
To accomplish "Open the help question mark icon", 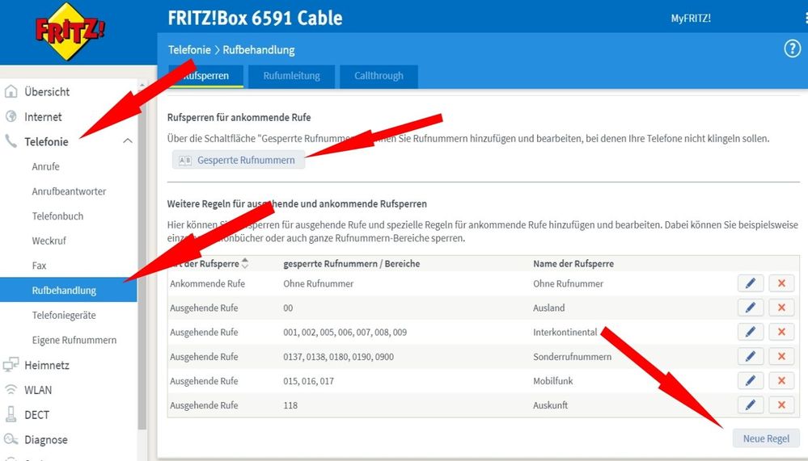I will tap(792, 49).
